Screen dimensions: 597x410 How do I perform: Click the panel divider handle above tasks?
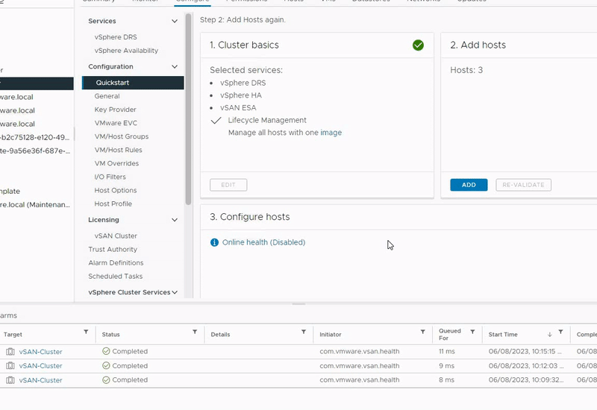pyautogui.click(x=298, y=304)
